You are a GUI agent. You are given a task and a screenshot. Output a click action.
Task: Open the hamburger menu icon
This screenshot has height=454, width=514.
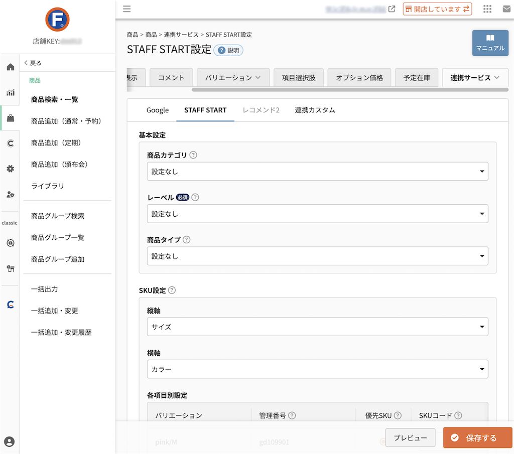point(127,9)
